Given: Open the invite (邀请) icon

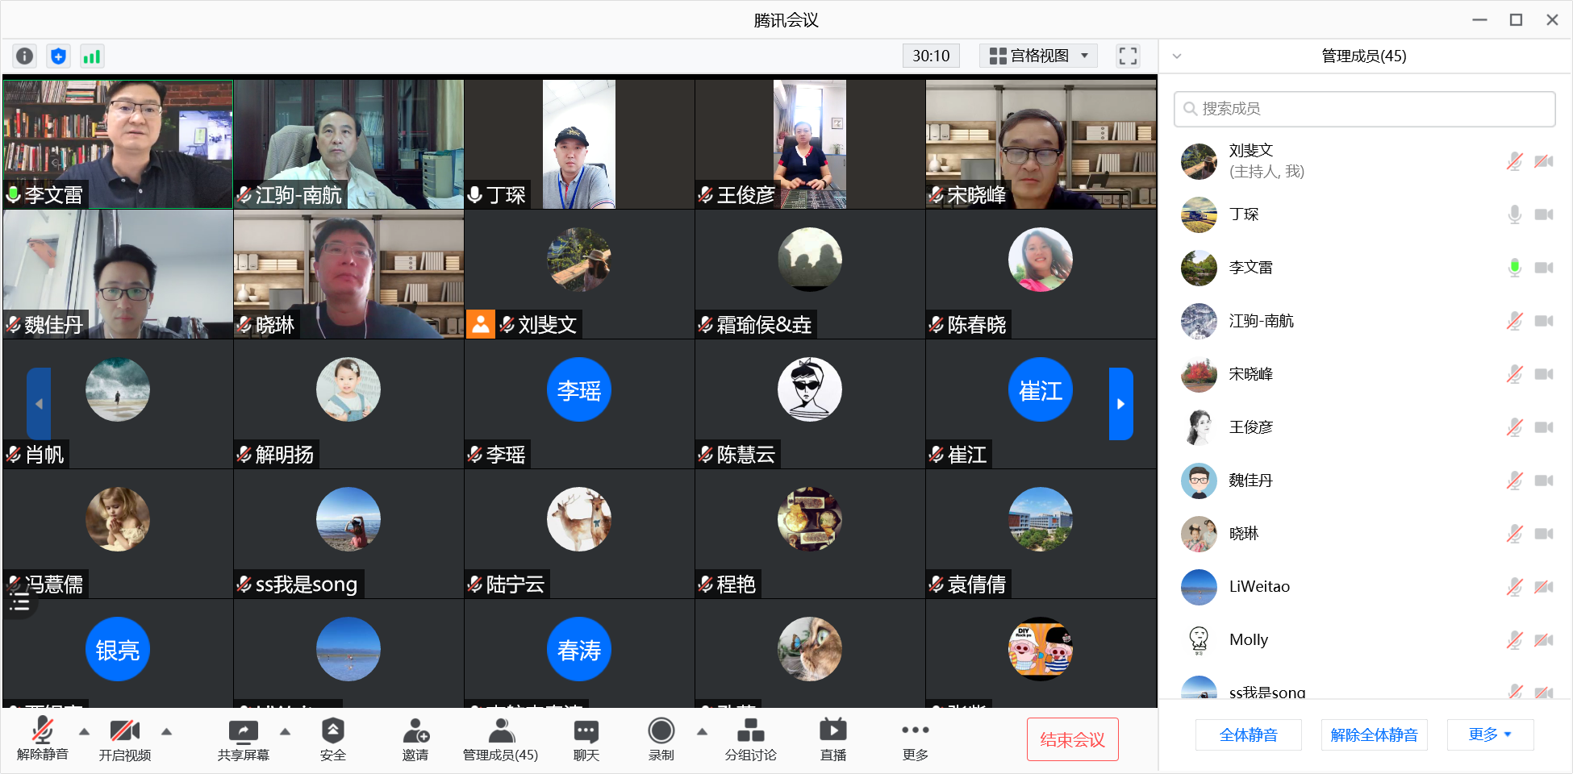Looking at the screenshot, I should click(415, 739).
